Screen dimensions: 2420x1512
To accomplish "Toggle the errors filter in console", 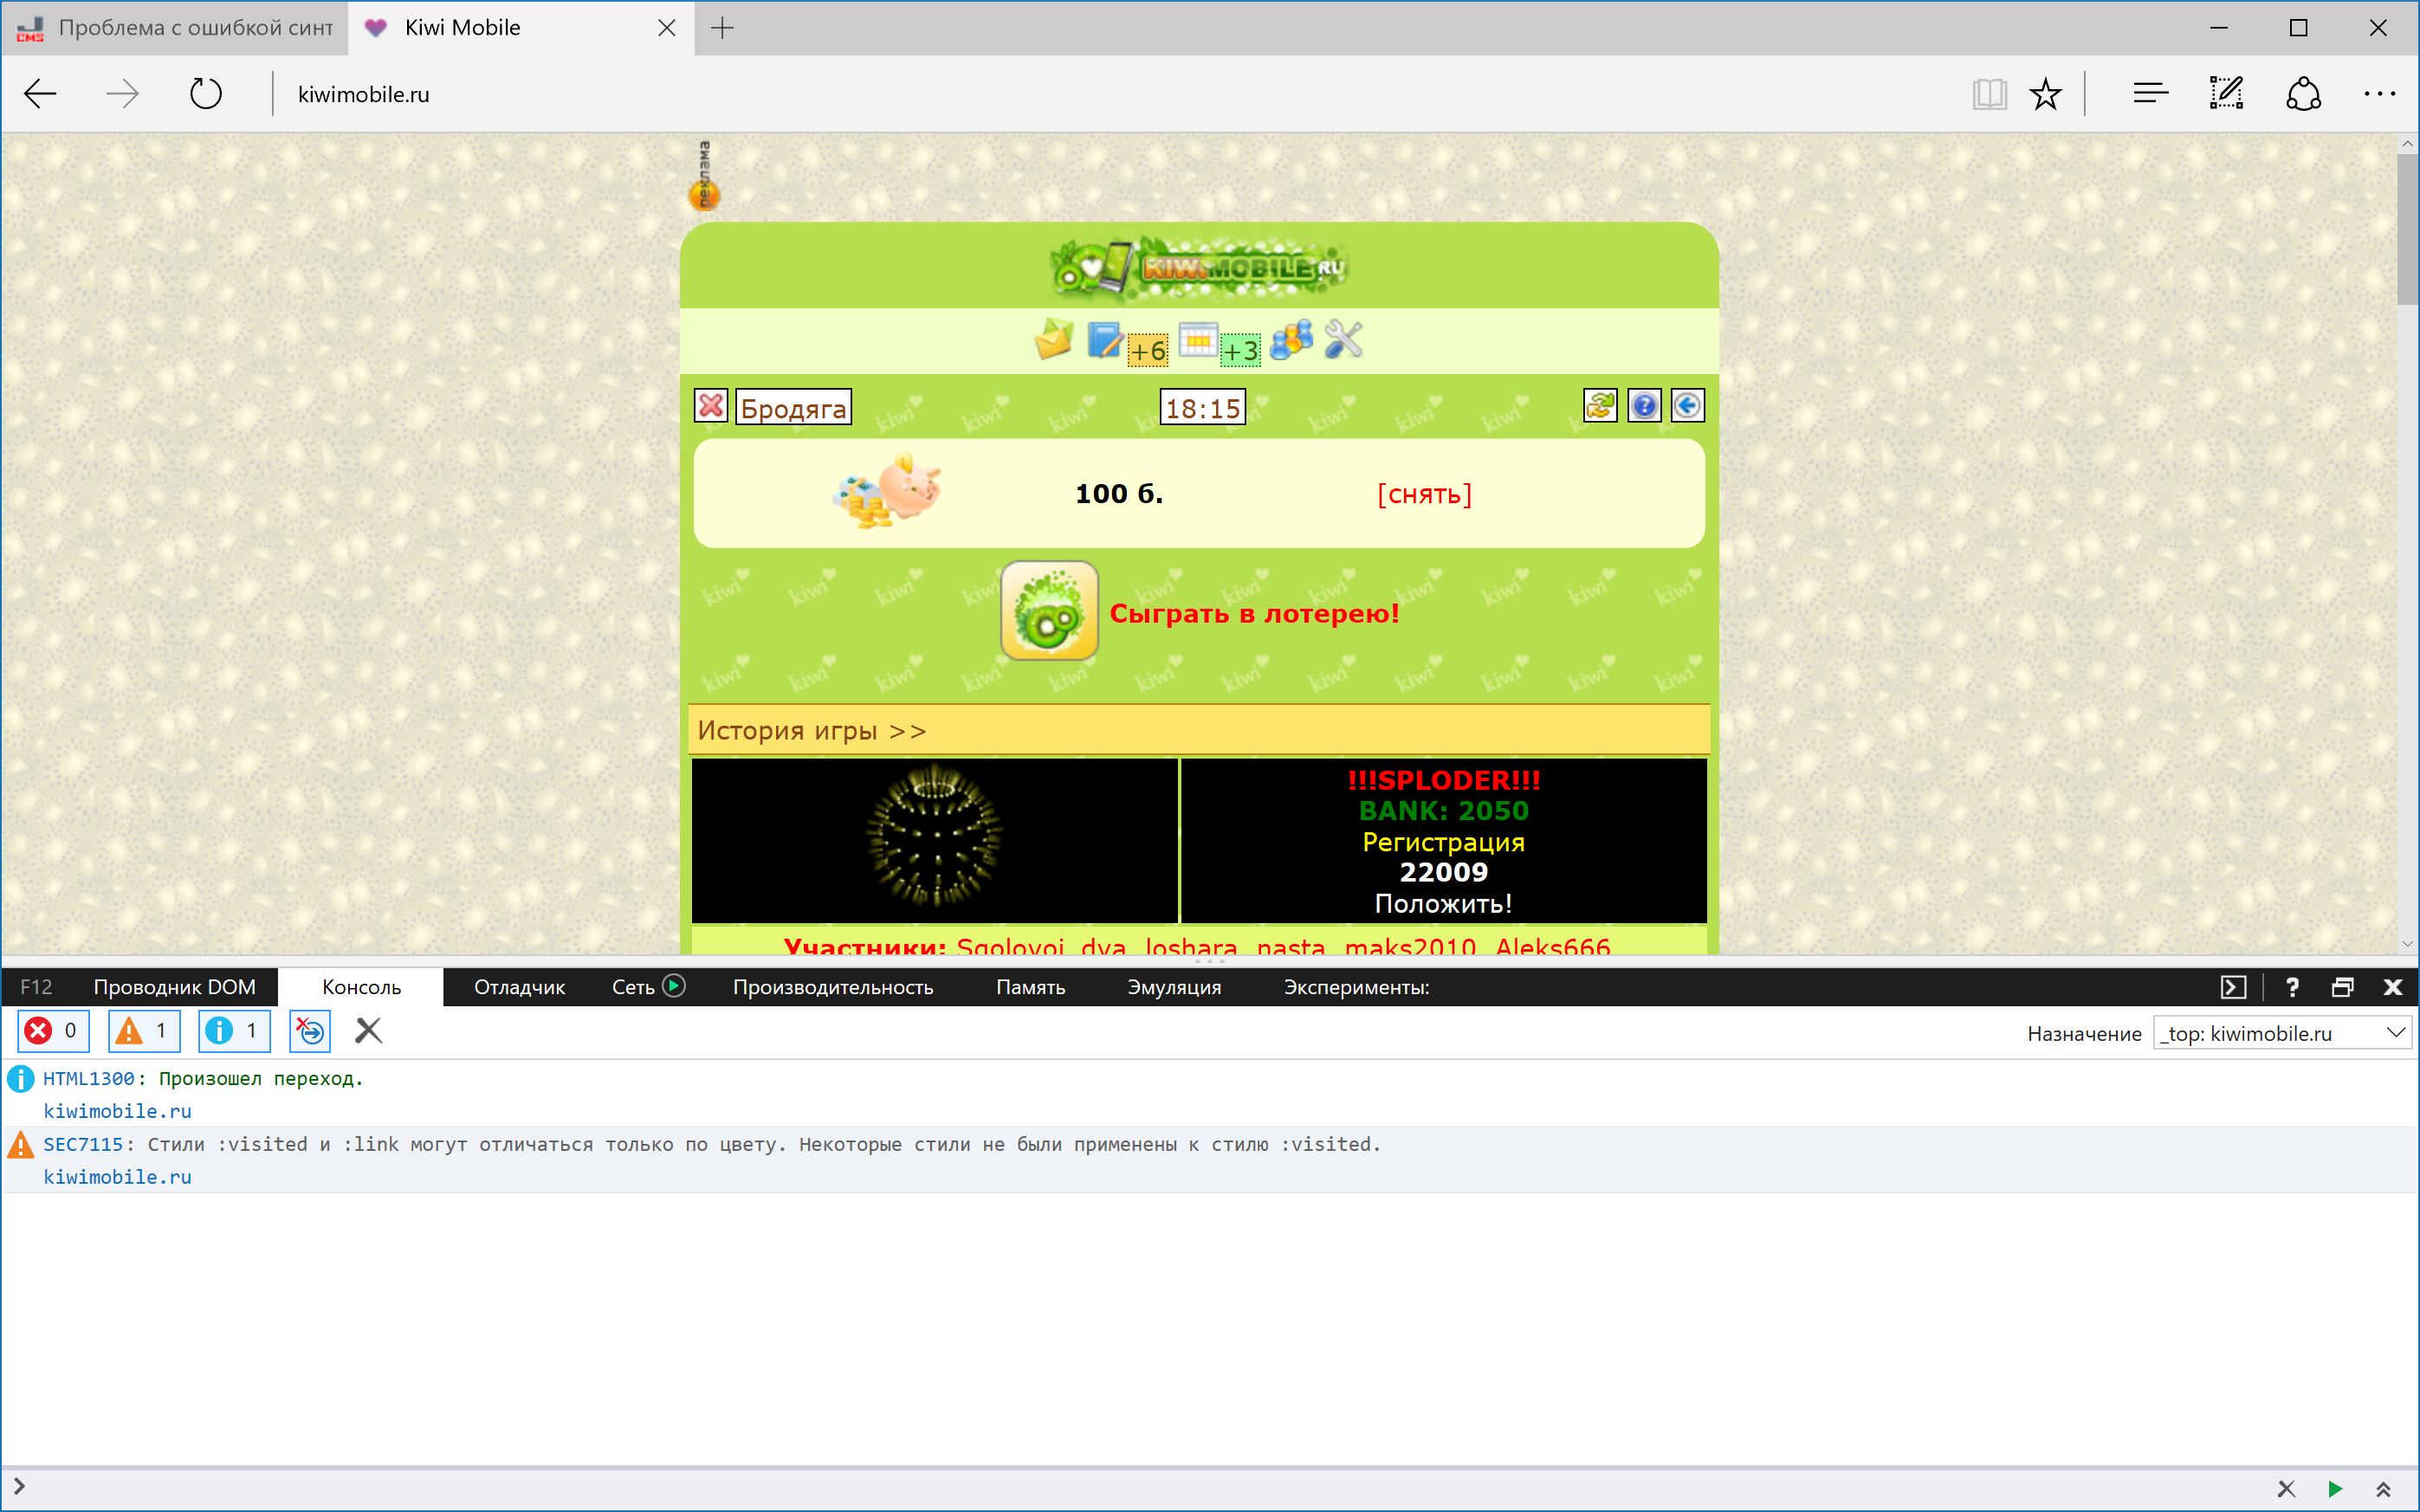I will click(x=53, y=1031).
